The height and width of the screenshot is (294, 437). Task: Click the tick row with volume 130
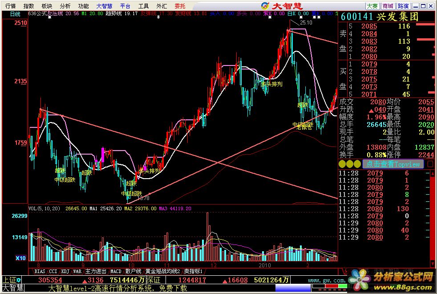point(384,208)
